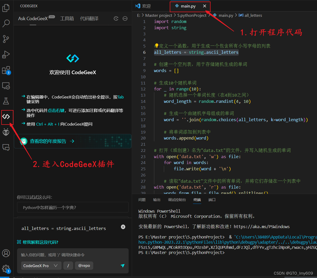This screenshot has width=317, height=278.
Task: Switch to the 欢迎 welcome tab
Action: 143,6
